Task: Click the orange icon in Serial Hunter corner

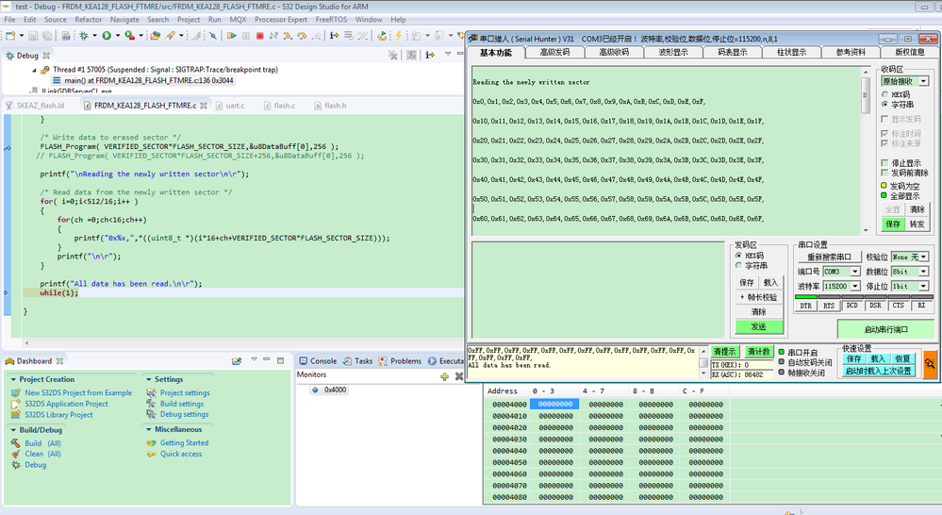Action: pyautogui.click(x=929, y=364)
